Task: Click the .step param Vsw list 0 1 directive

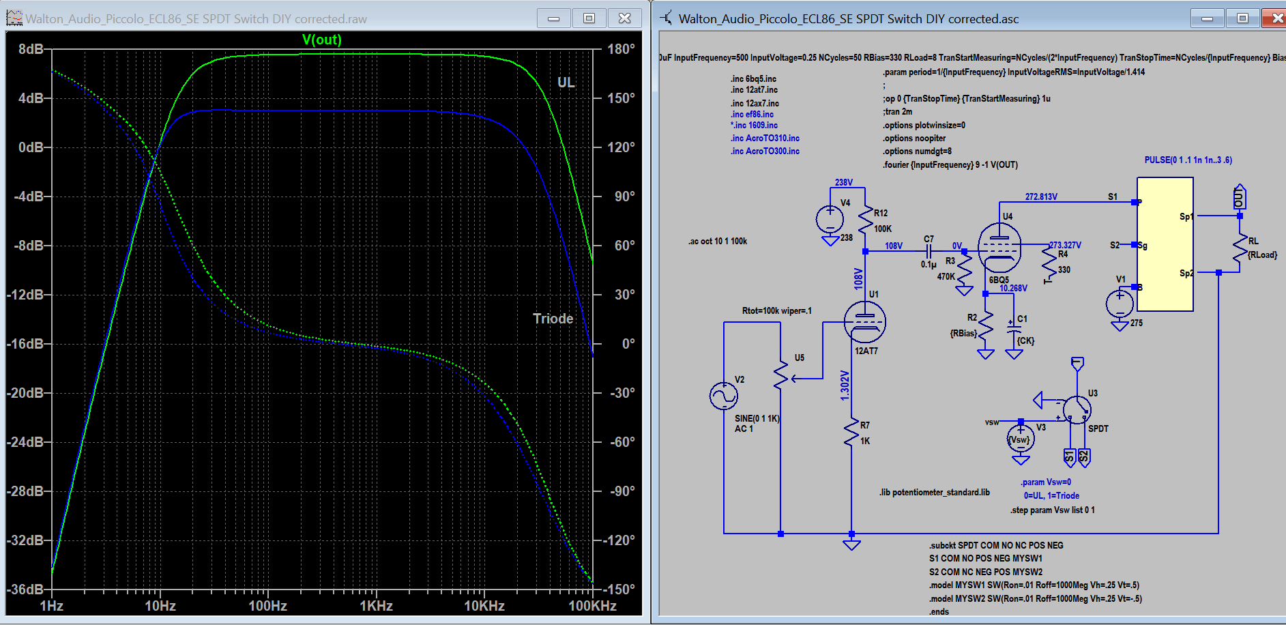Action: [1053, 510]
